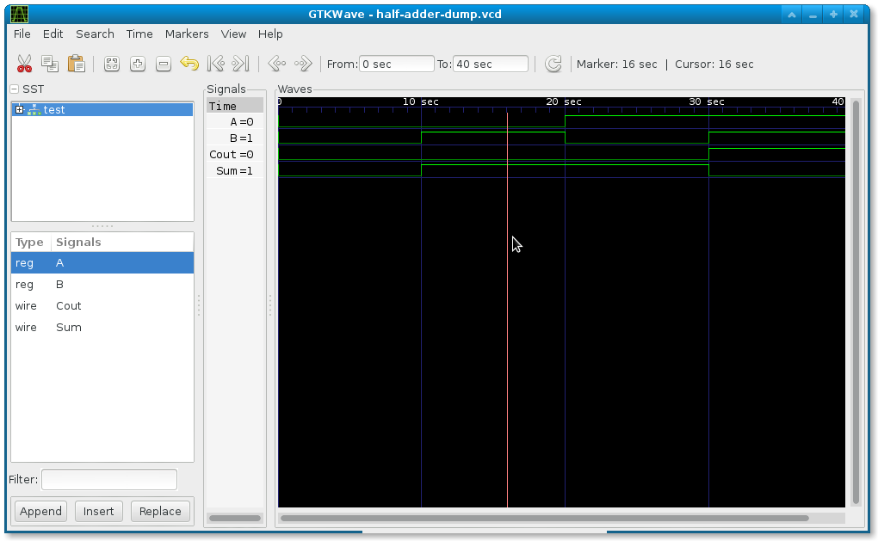878x541 pixels.
Task: Click the yellow Zoom Undo arrow icon
Action: tap(189, 64)
